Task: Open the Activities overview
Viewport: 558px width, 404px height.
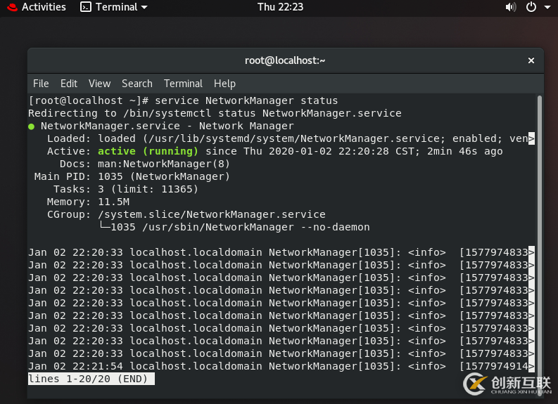Action: [x=43, y=7]
